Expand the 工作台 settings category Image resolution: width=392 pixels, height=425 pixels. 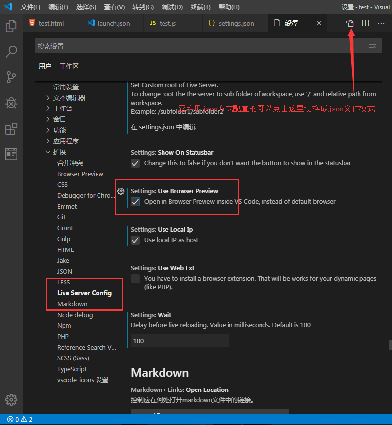click(60, 108)
